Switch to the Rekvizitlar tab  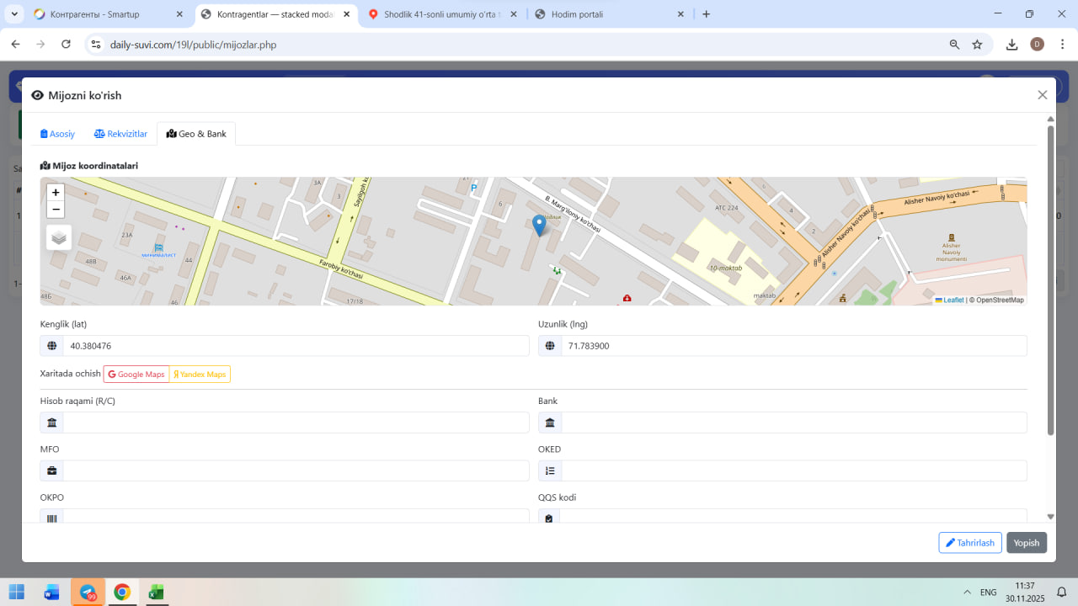pos(120,134)
